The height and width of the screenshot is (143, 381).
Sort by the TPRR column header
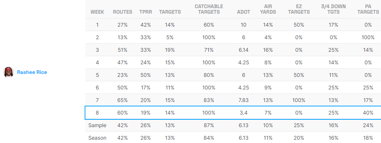click(x=146, y=12)
